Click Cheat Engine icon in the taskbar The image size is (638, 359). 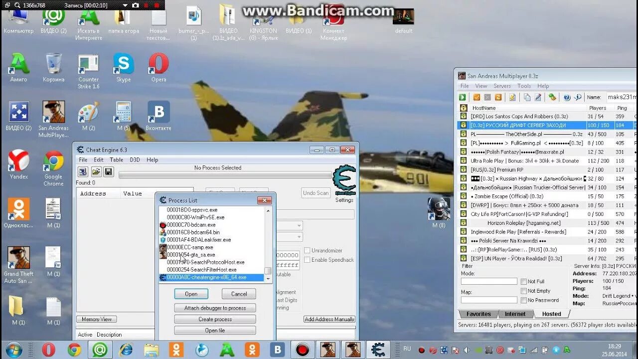click(378, 350)
